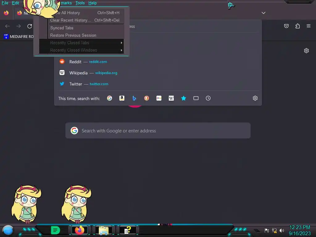Open the Firefox hamburger application menu
The width and height of the screenshot is (316, 237).
[x=309, y=26]
